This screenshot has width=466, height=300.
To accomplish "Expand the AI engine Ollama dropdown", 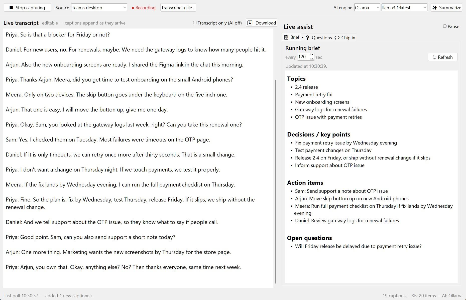I will (367, 7).
